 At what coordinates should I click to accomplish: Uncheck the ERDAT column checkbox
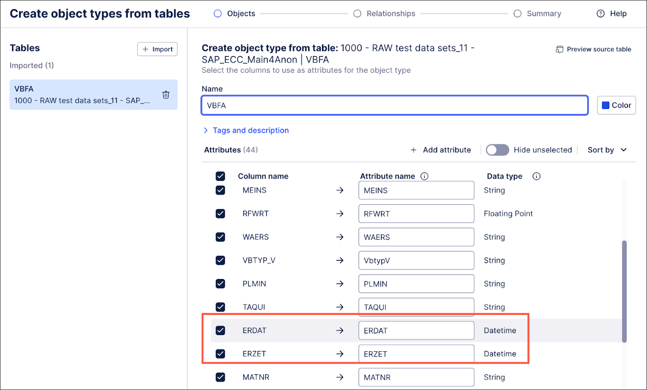[220, 331]
